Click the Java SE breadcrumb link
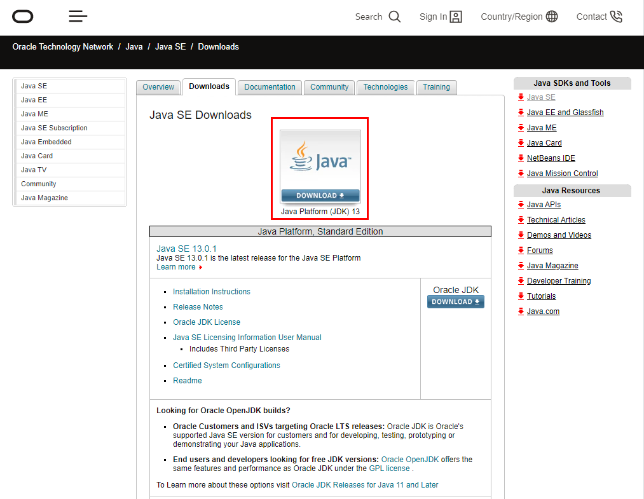The width and height of the screenshot is (644, 499). [170, 47]
